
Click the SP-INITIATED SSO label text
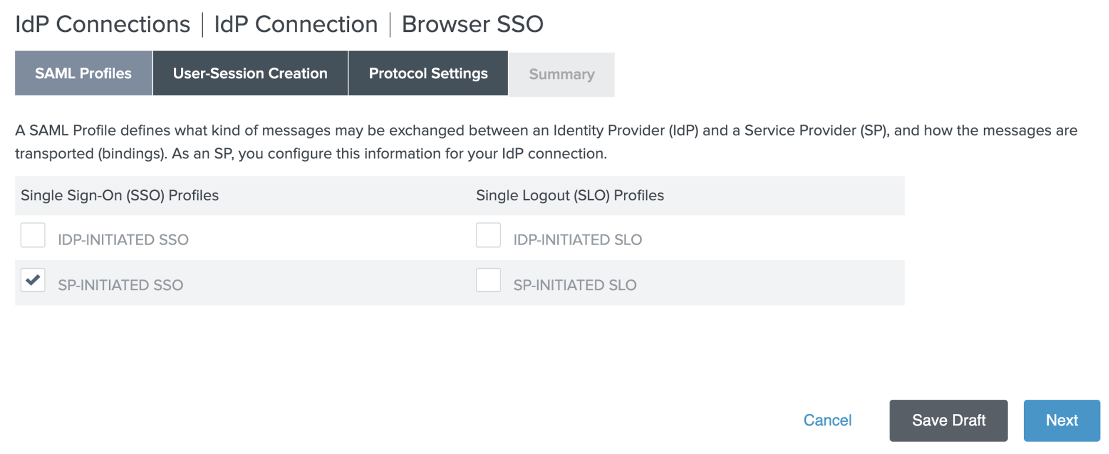[x=120, y=285]
